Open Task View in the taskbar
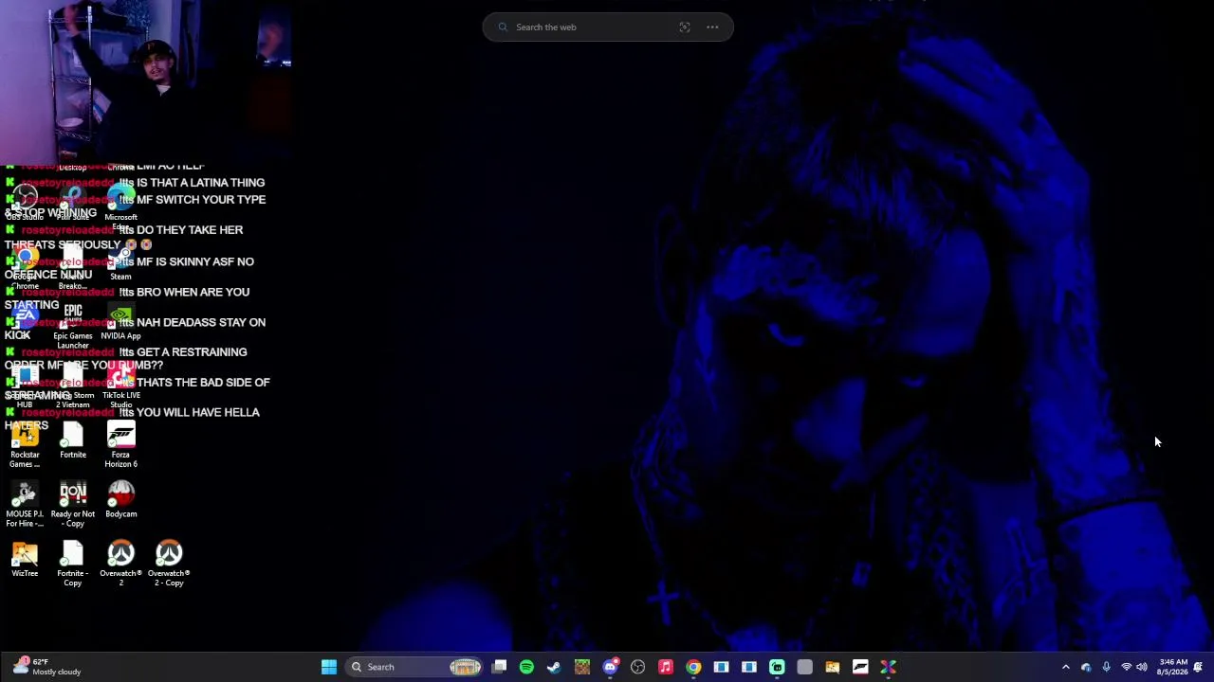The width and height of the screenshot is (1214, 682). pyautogui.click(x=500, y=667)
